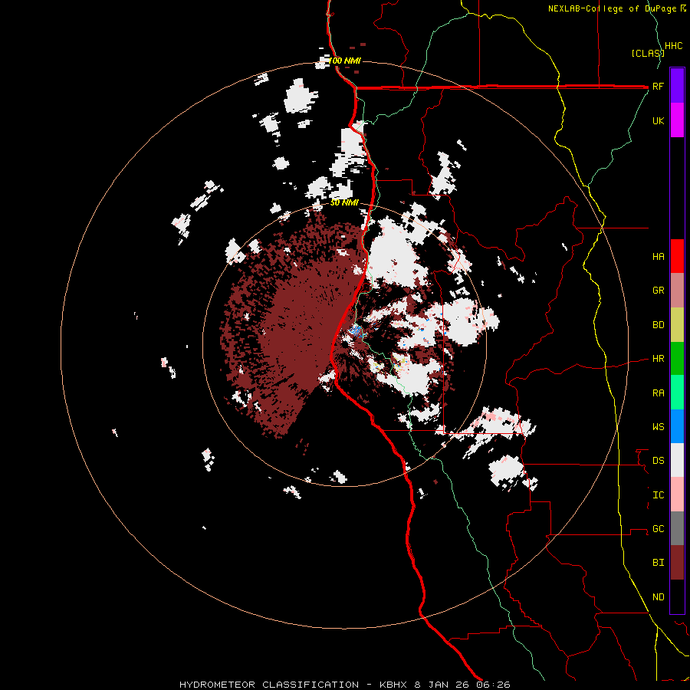
Task: Click the BI legend label
Action: (x=658, y=563)
